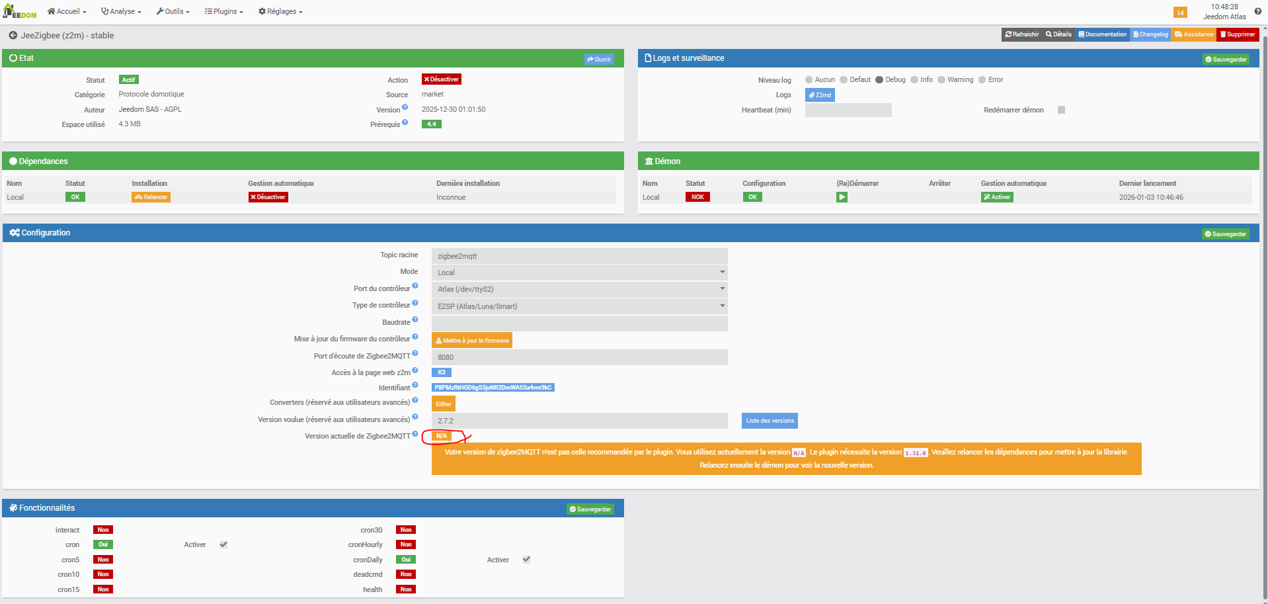The width and height of the screenshot is (1268, 604).
Task: View the Changelog
Action: [x=1150, y=34]
